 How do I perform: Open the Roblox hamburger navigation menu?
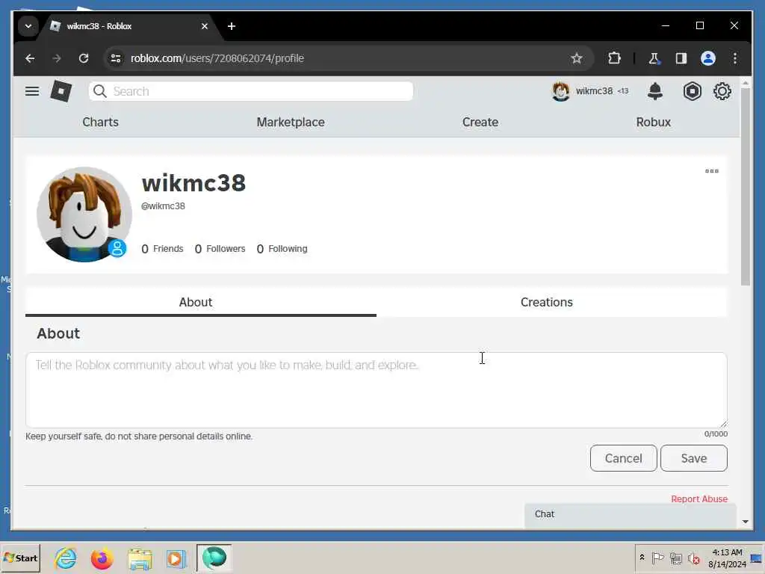[x=32, y=91]
